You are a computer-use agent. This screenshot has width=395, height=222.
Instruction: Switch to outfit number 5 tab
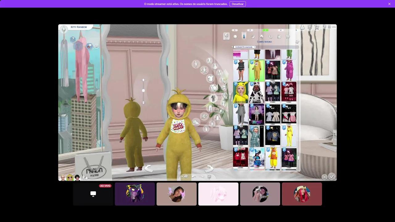[x=296, y=30]
